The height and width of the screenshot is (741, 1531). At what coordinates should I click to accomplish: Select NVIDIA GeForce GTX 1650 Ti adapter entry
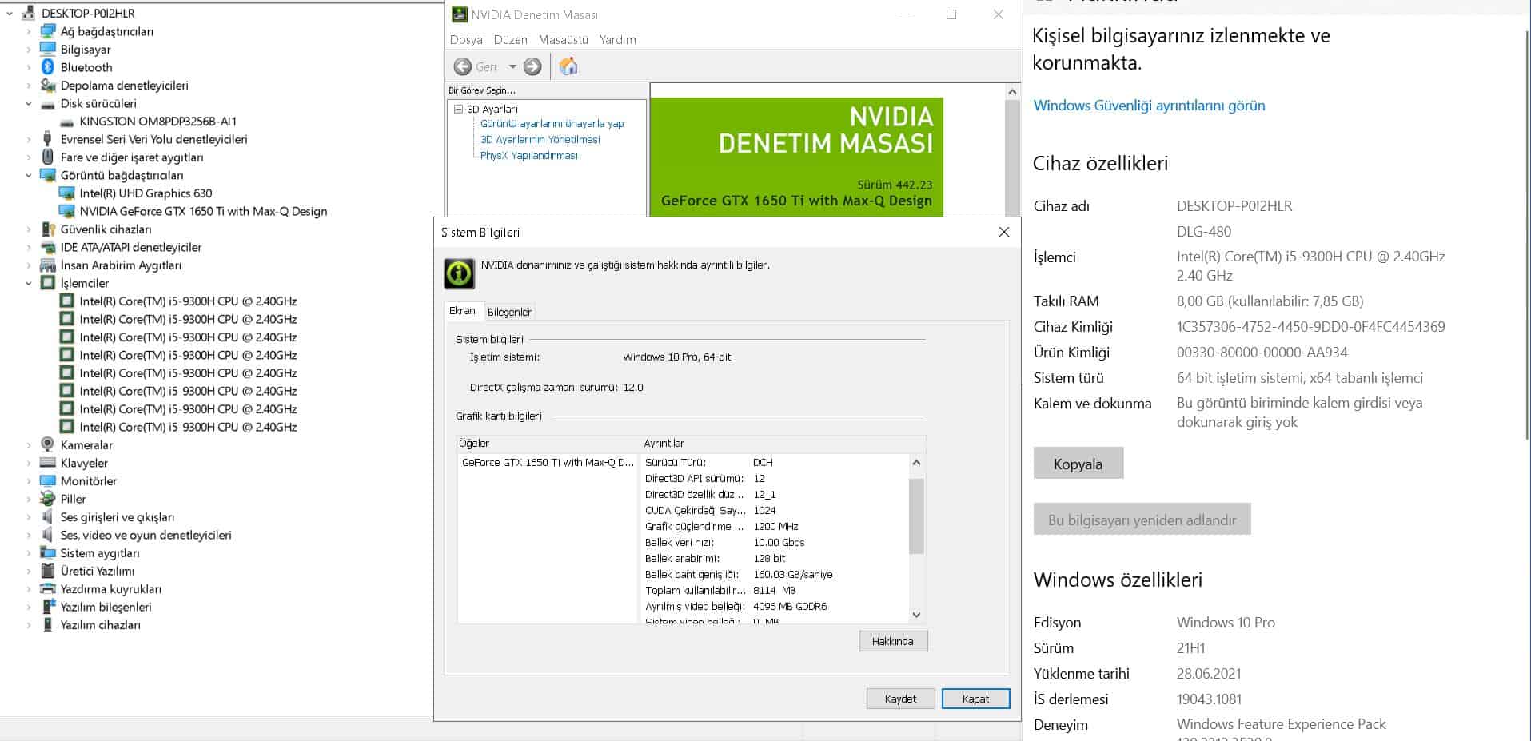203,211
